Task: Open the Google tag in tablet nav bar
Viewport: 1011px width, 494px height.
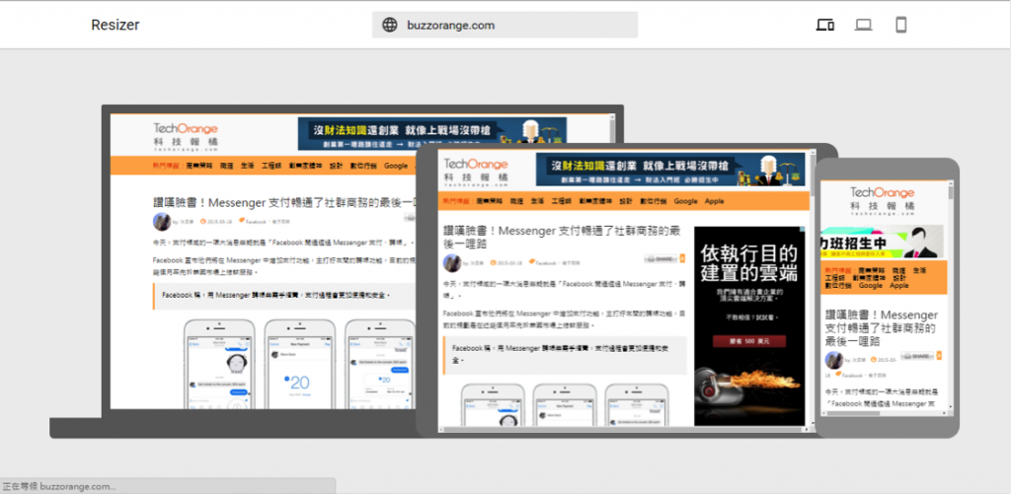Action: click(x=686, y=201)
